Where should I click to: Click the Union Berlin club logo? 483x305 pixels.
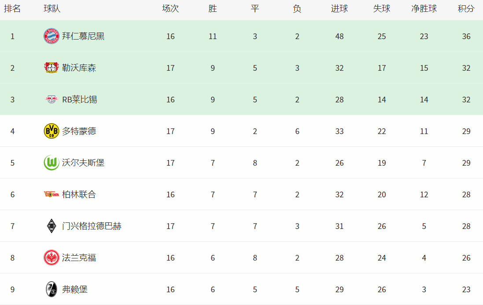tap(52, 195)
